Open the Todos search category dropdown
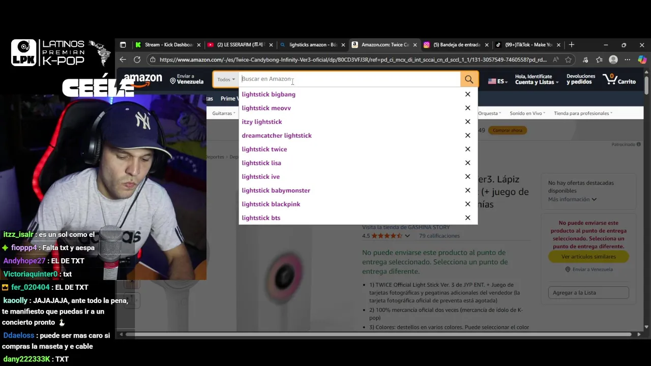651x366 pixels. coord(226,79)
